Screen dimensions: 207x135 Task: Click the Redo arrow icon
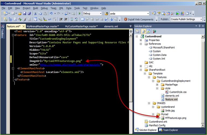tap(59, 13)
